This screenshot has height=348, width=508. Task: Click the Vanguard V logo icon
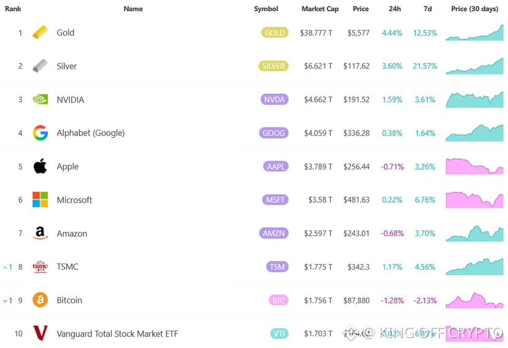40,333
